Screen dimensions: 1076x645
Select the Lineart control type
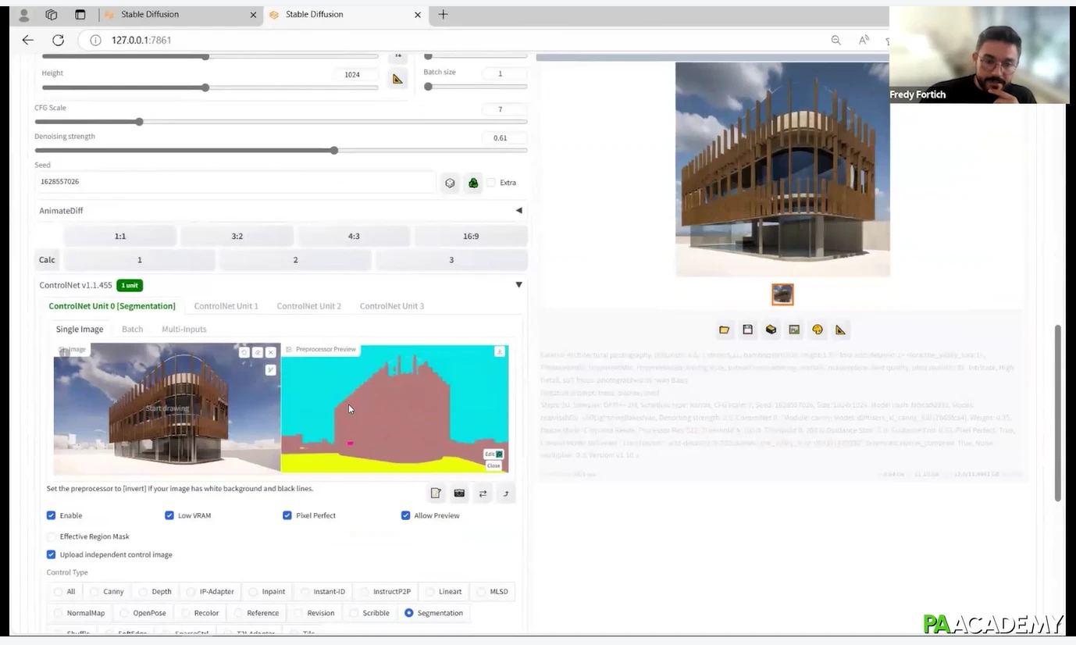[x=444, y=592]
